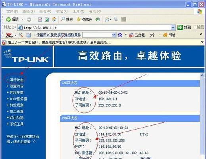Screen dimensions: 206x159
Task: Expand 安全设置 in router sidebar
Action: click(17, 111)
